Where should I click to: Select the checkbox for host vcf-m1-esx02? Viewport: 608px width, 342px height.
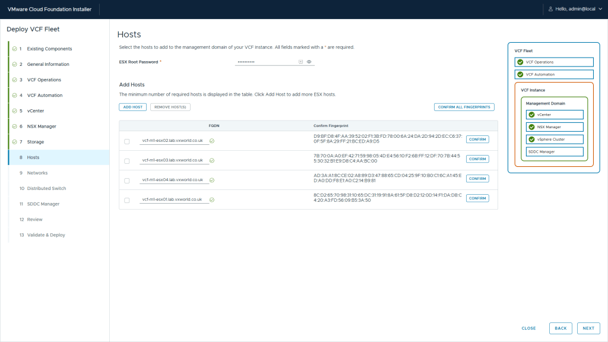click(x=127, y=141)
